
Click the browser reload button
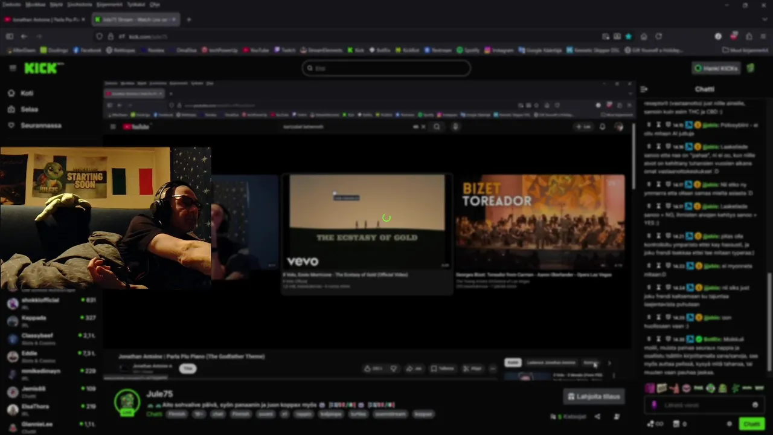pyautogui.click(x=659, y=36)
